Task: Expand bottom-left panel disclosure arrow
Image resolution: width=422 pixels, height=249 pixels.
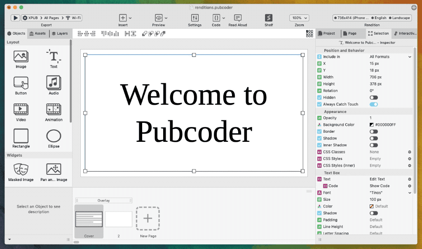Action: (x=9, y=239)
